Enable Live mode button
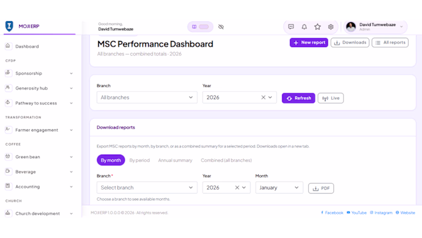Viewport: 422px width, 238px height. (330, 98)
